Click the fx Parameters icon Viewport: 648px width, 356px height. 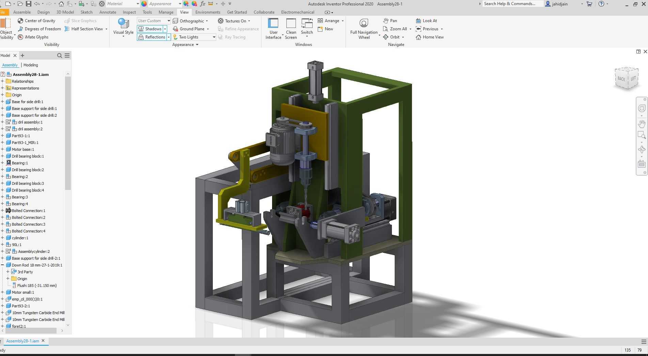pos(203,4)
